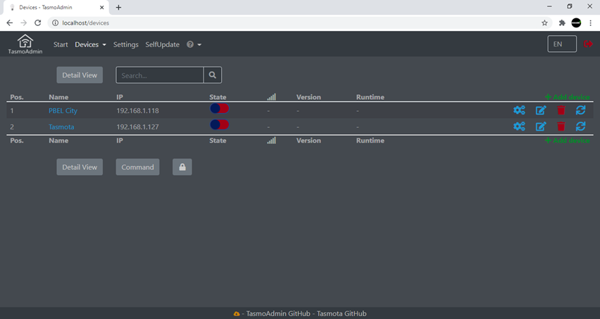Click the Command button
600x319 pixels.
137,167
